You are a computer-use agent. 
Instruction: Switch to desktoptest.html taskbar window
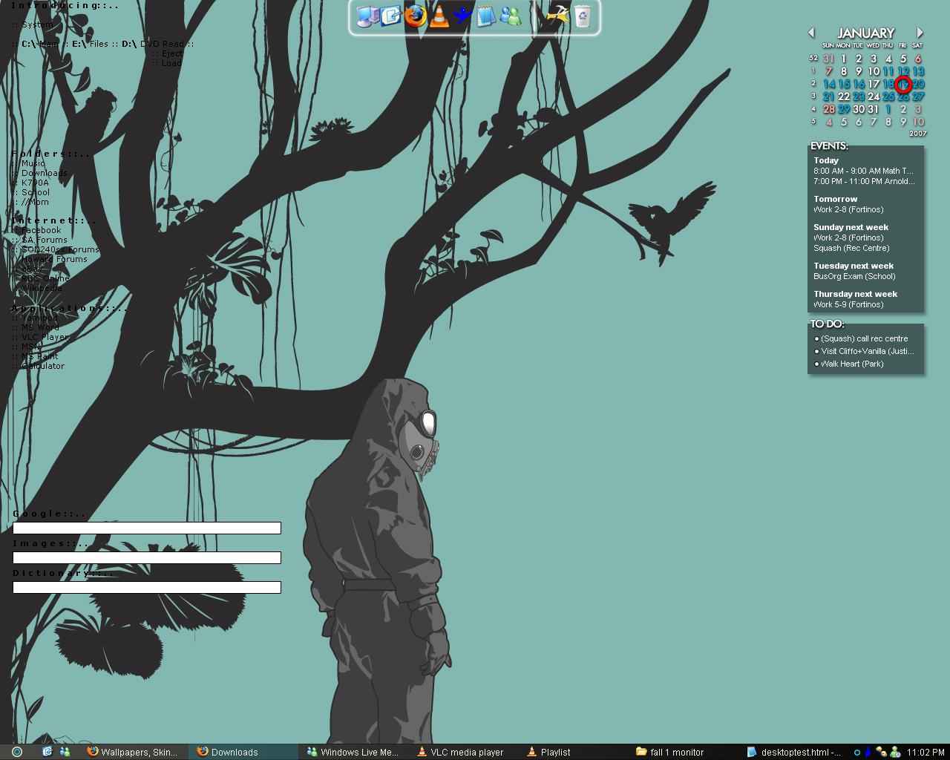[793, 752]
